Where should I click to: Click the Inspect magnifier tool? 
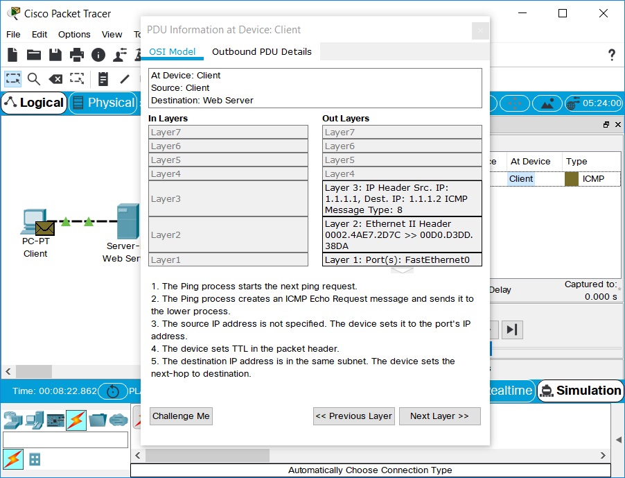tap(33, 79)
